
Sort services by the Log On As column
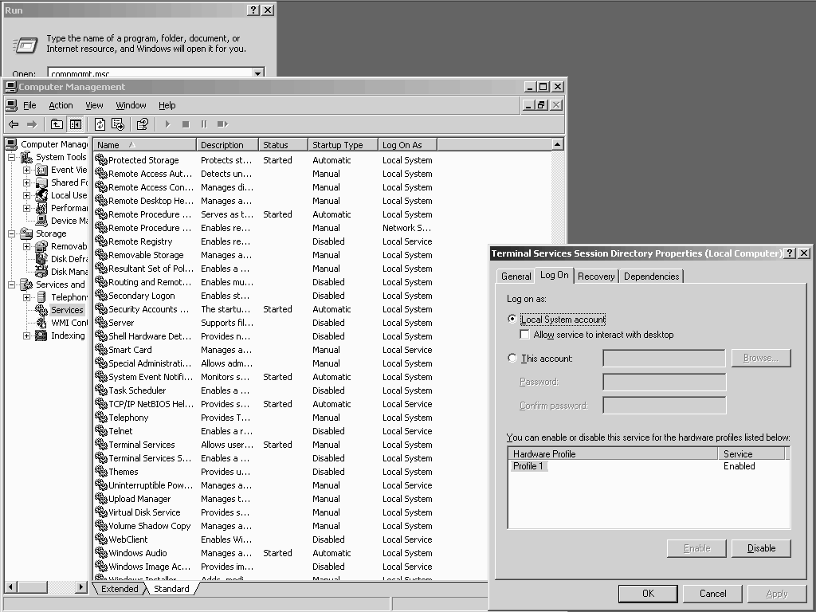click(x=407, y=145)
